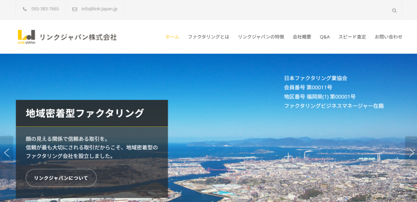The image size is (417, 202).
Task: Click the リンクジャパン株式会社 company name
Action: tap(78, 37)
